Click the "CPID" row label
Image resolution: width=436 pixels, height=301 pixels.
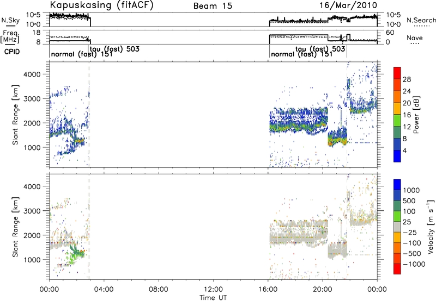(12, 52)
